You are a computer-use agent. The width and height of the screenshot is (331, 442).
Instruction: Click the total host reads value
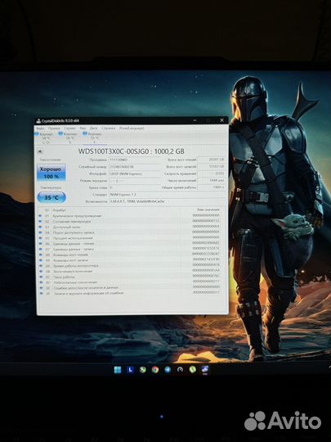pos(212,160)
